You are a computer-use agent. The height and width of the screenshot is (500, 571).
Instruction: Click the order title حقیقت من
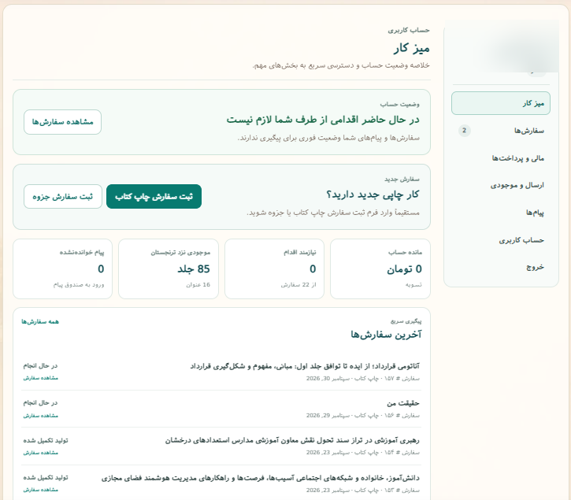click(x=403, y=403)
